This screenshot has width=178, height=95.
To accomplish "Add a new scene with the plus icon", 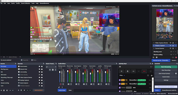I will tap(1, 90).
